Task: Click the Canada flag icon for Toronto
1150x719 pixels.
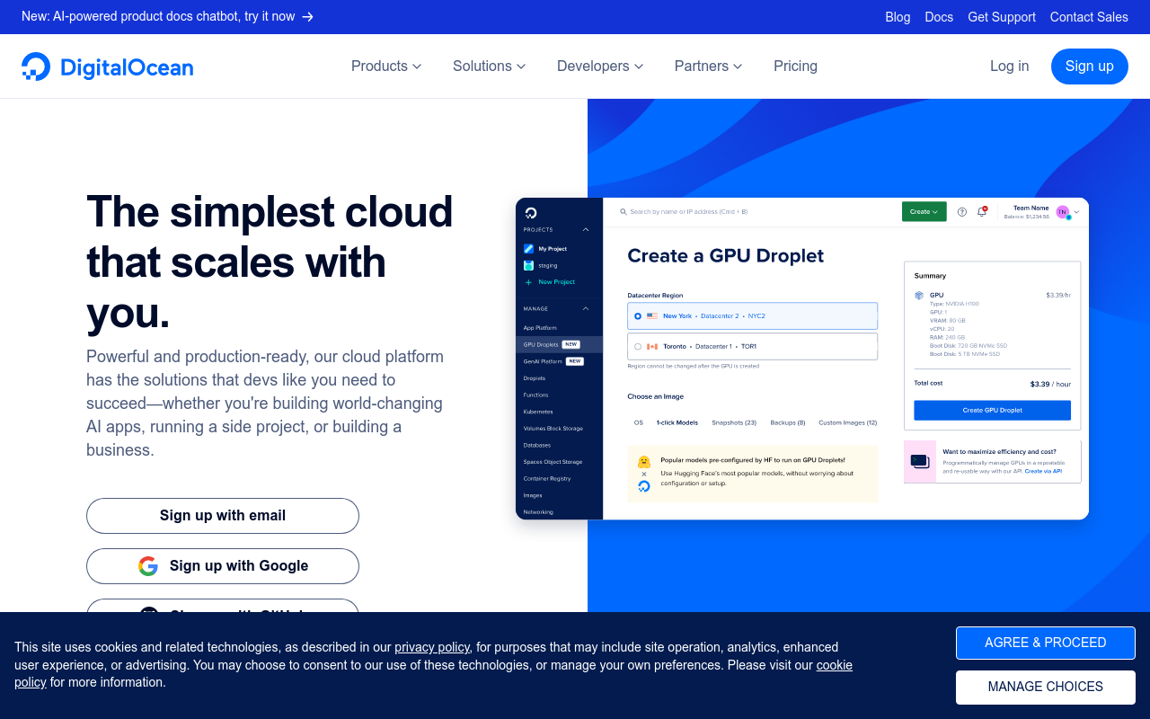Action: 652,346
